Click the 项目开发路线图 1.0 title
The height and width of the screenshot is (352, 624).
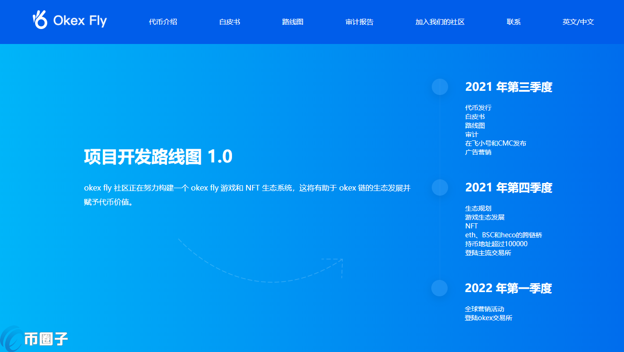158,157
